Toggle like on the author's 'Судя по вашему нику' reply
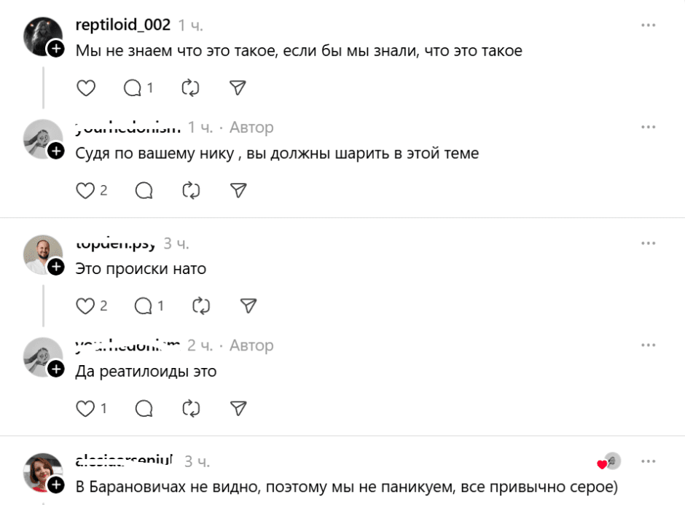 (x=85, y=190)
